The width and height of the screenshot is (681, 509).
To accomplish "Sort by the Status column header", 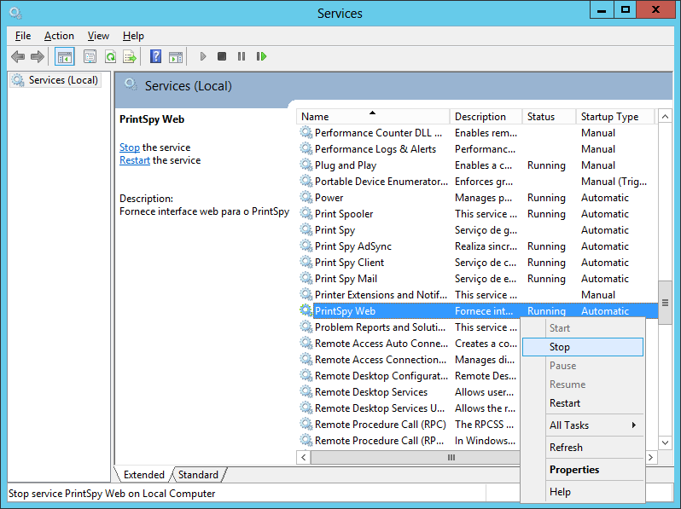I will 549,117.
